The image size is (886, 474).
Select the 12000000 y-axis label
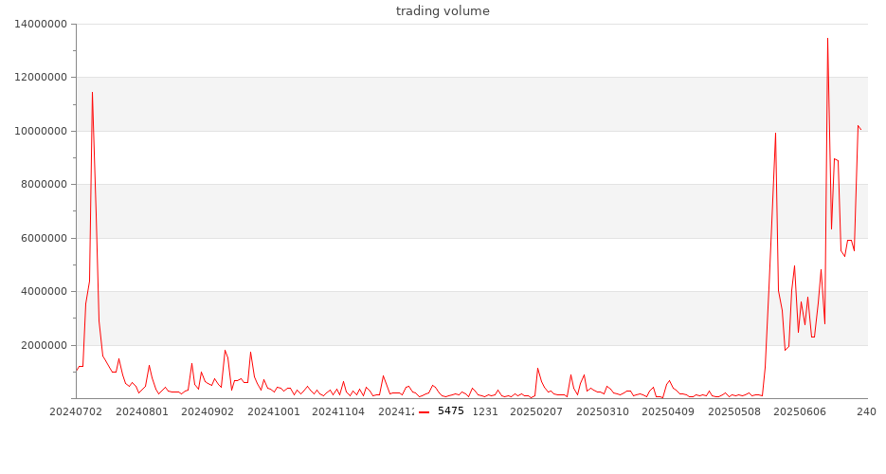click(x=40, y=78)
